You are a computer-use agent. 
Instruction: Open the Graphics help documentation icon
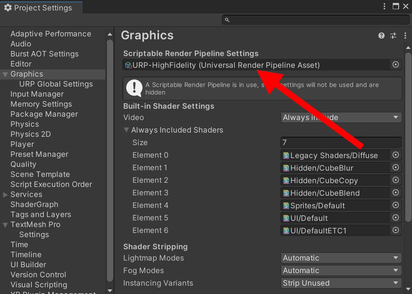[381, 36]
